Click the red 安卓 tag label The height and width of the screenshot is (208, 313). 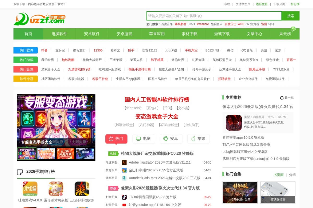(113, 188)
